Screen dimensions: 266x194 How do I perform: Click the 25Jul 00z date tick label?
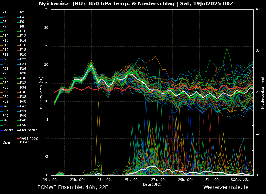(132, 180)
